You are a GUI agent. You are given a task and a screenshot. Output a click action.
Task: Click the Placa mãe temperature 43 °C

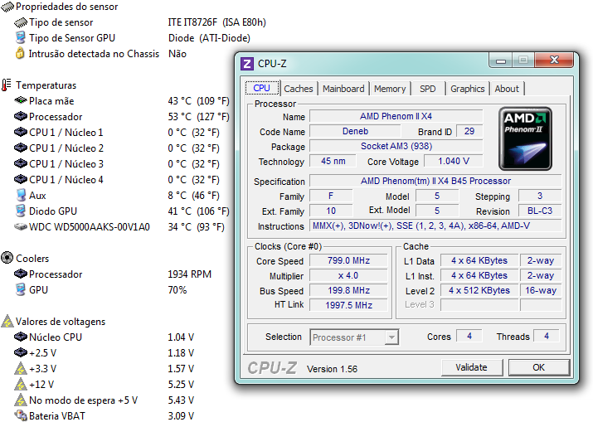pos(198,101)
